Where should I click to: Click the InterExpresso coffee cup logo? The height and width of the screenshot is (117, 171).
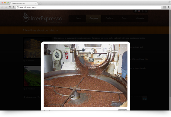coord(26,17)
